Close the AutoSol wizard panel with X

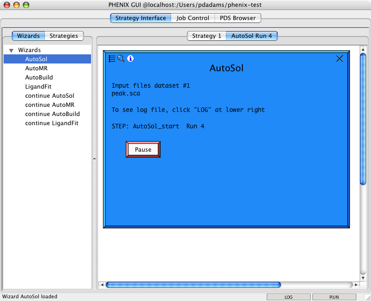point(339,58)
